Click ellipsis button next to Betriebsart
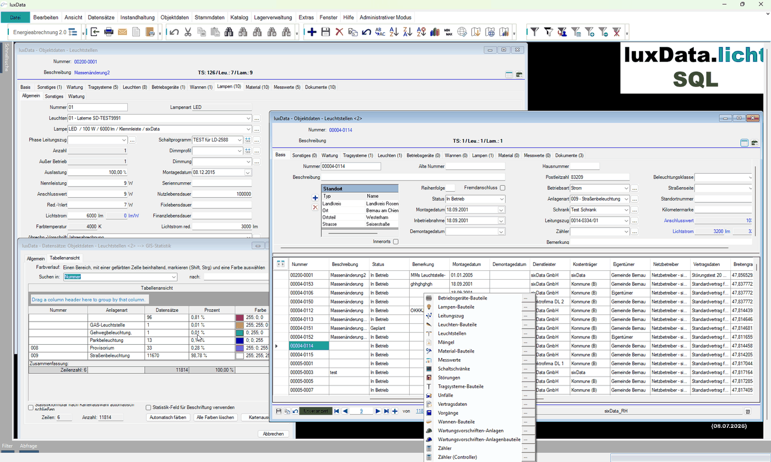 click(x=635, y=188)
